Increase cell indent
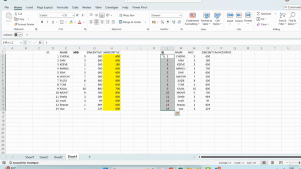301x169 pixels. [x=113, y=22]
